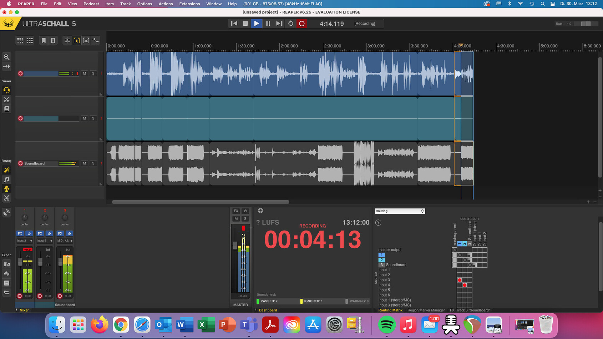Click the named marker bookmark icon
The width and height of the screenshot is (603, 339).
pyautogui.click(x=53, y=40)
